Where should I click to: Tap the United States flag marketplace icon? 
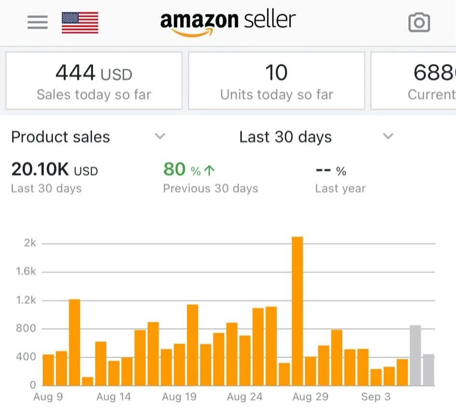(x=80, y=23)
